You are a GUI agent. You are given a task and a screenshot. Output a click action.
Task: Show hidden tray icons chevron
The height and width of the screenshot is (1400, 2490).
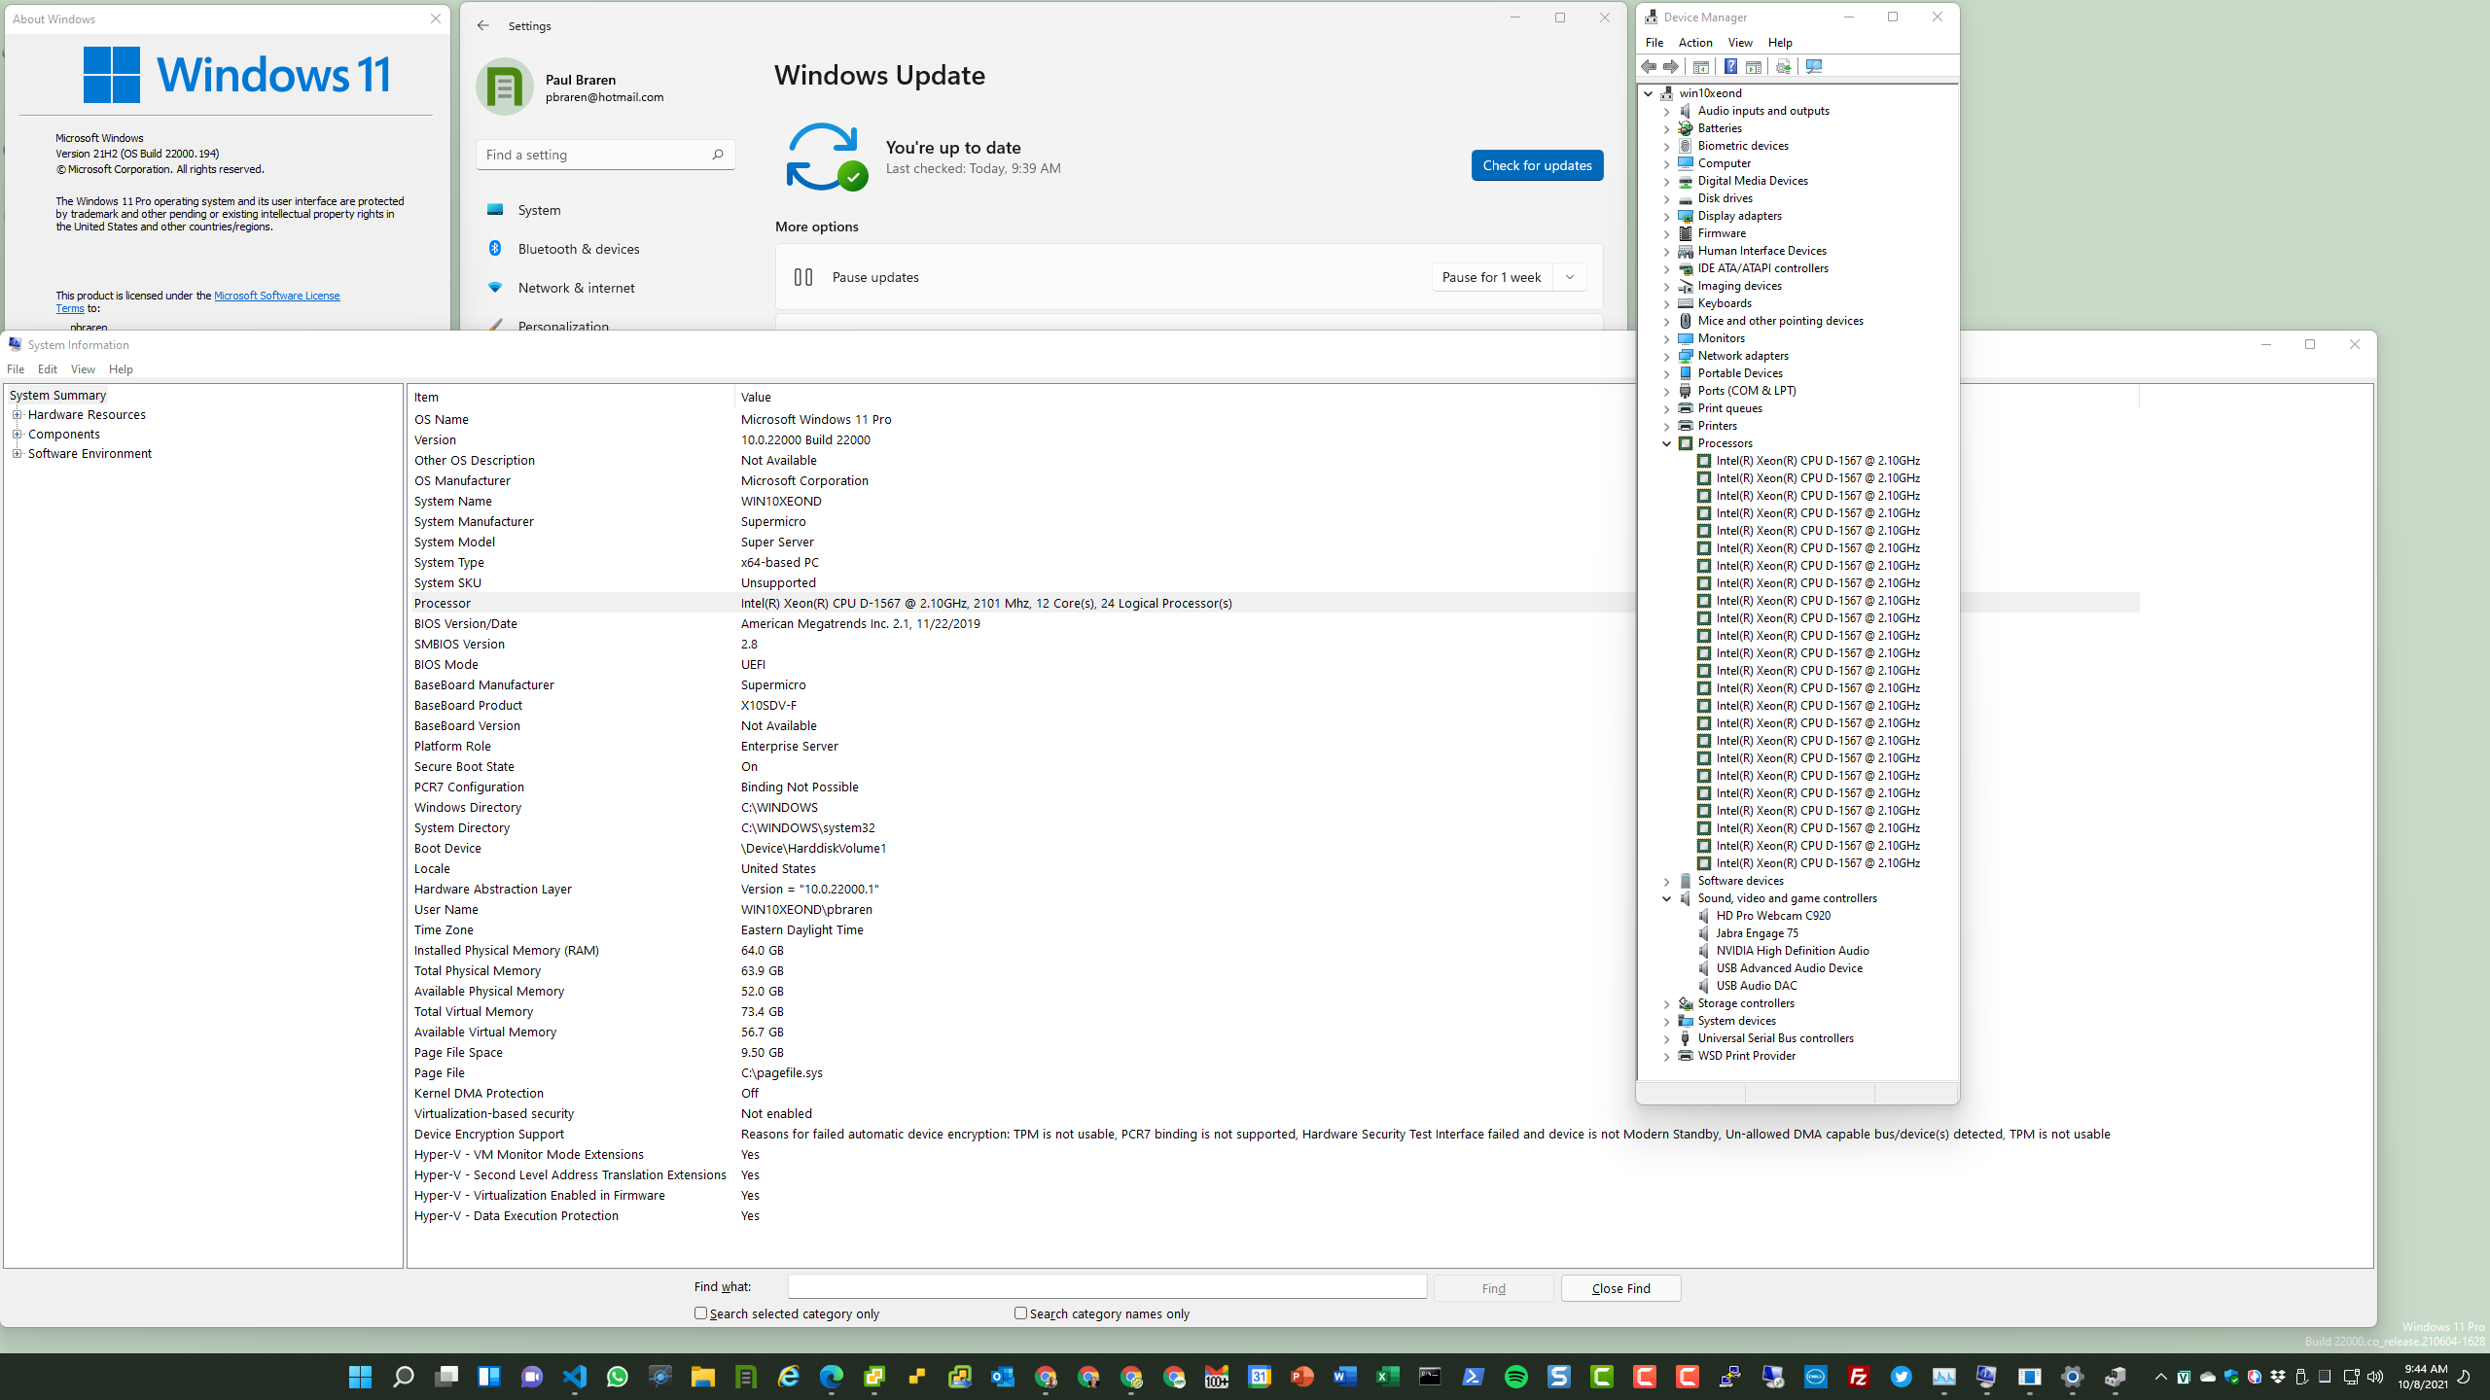(2161, 1377)
